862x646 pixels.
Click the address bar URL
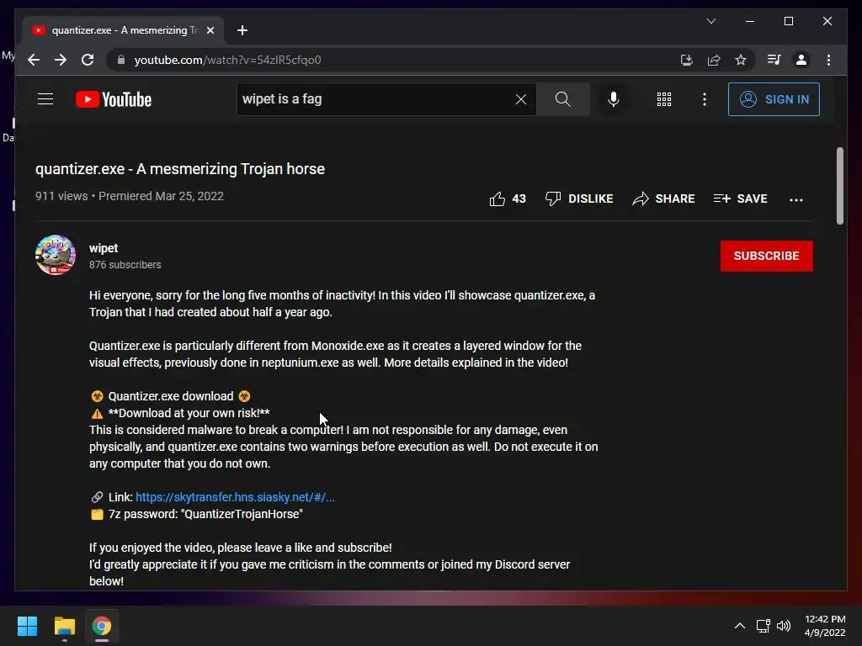[x=227, y=60]
